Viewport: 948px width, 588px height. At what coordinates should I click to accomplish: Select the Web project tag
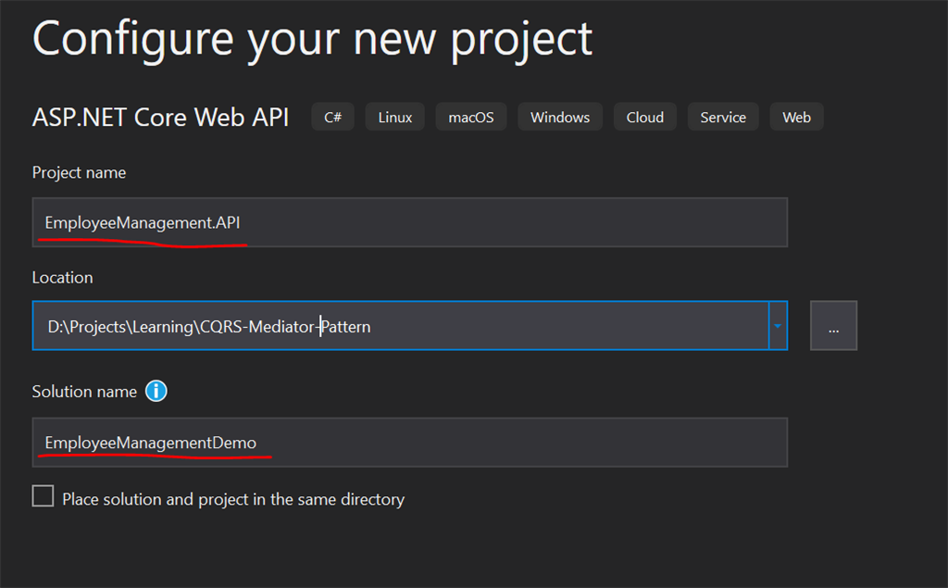(796, 117)
